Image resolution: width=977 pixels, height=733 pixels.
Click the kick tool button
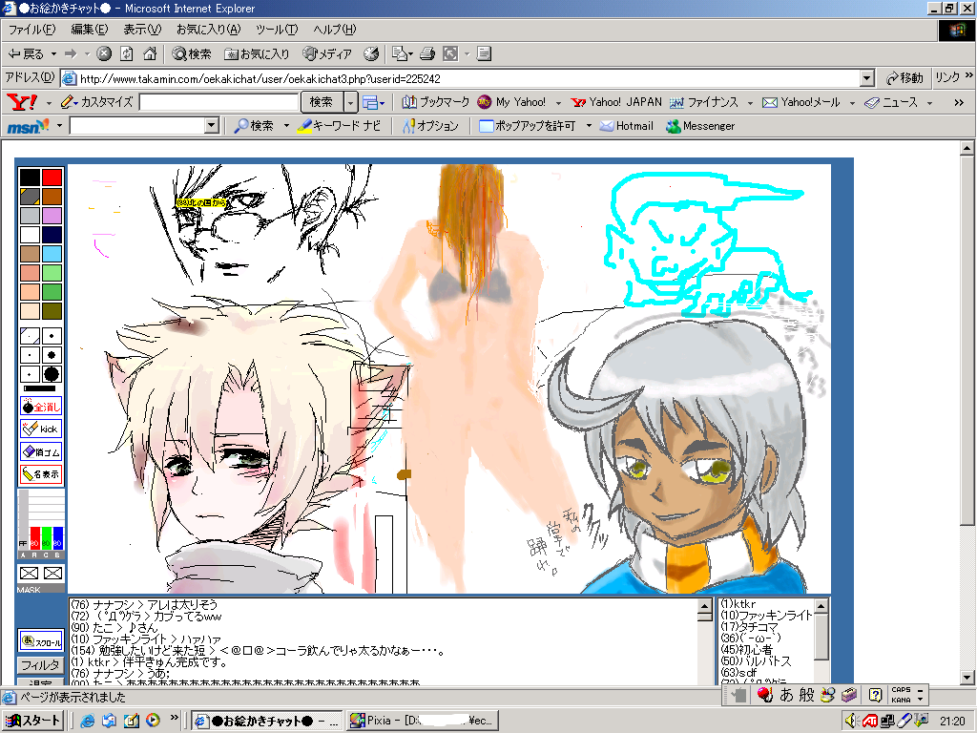41,429
